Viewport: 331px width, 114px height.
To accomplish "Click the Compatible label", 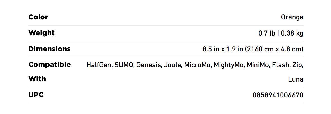I will pos(50,65).
